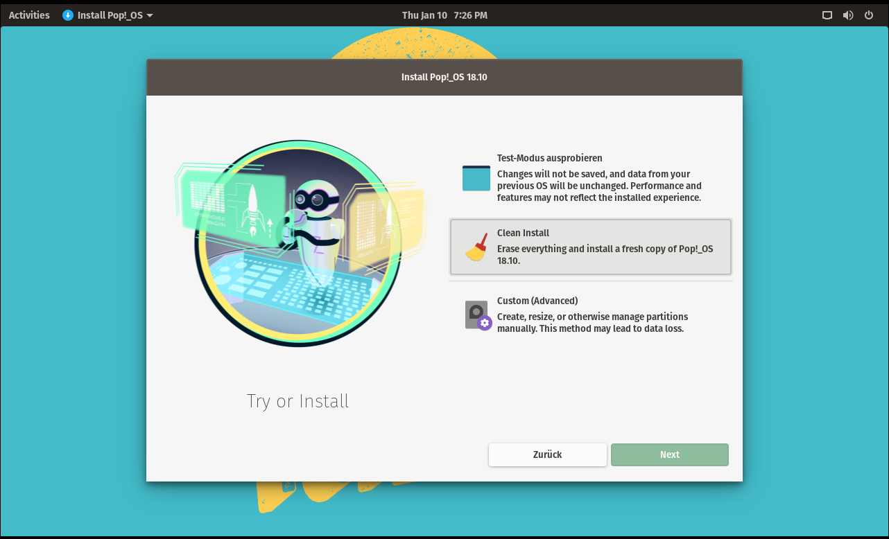Click the 'Install Pop!_OS 18.10' title bar
The width and height of the screenshot is (889, 539).
click(x=444, y=77)
